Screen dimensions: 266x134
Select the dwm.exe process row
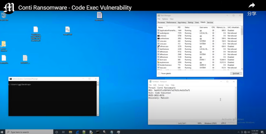(199, 60)
